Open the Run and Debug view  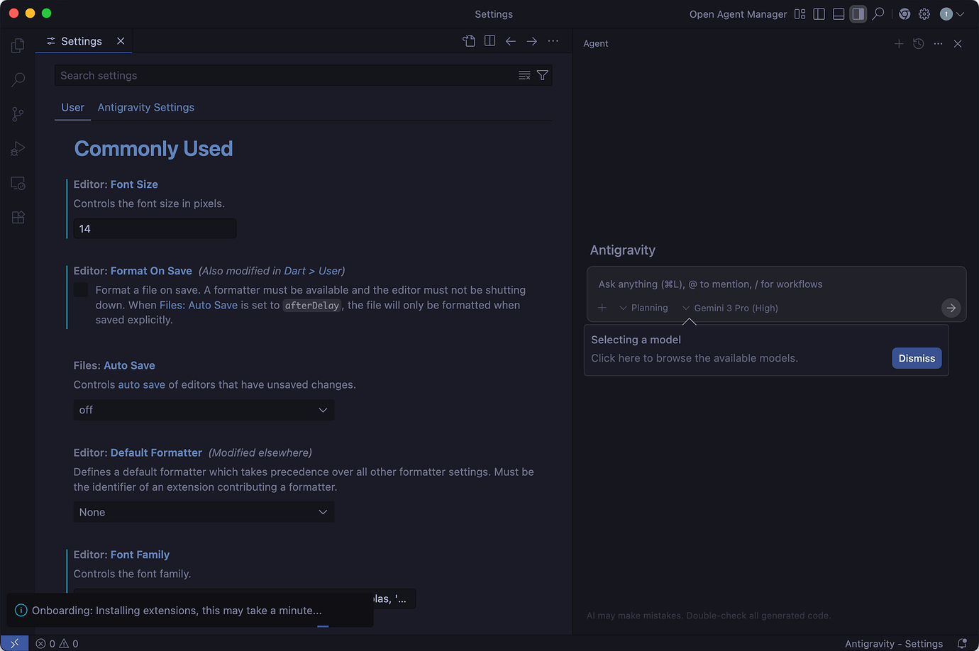tap(18, 149)
